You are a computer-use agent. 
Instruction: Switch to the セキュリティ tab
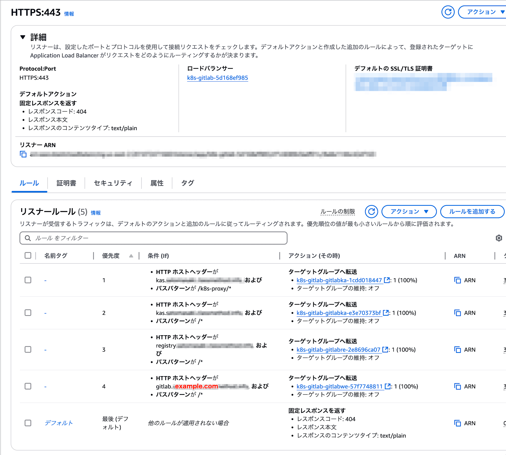click(113, 183)
